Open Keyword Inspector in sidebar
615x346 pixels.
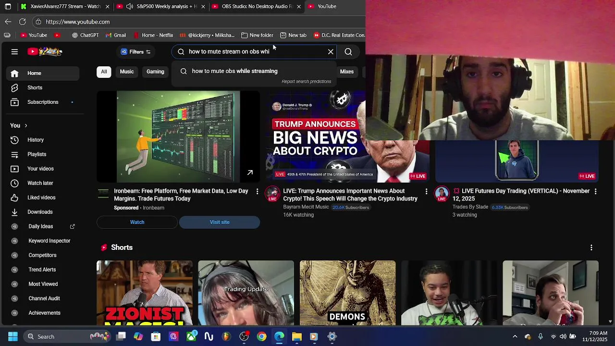tap(42, 241)
